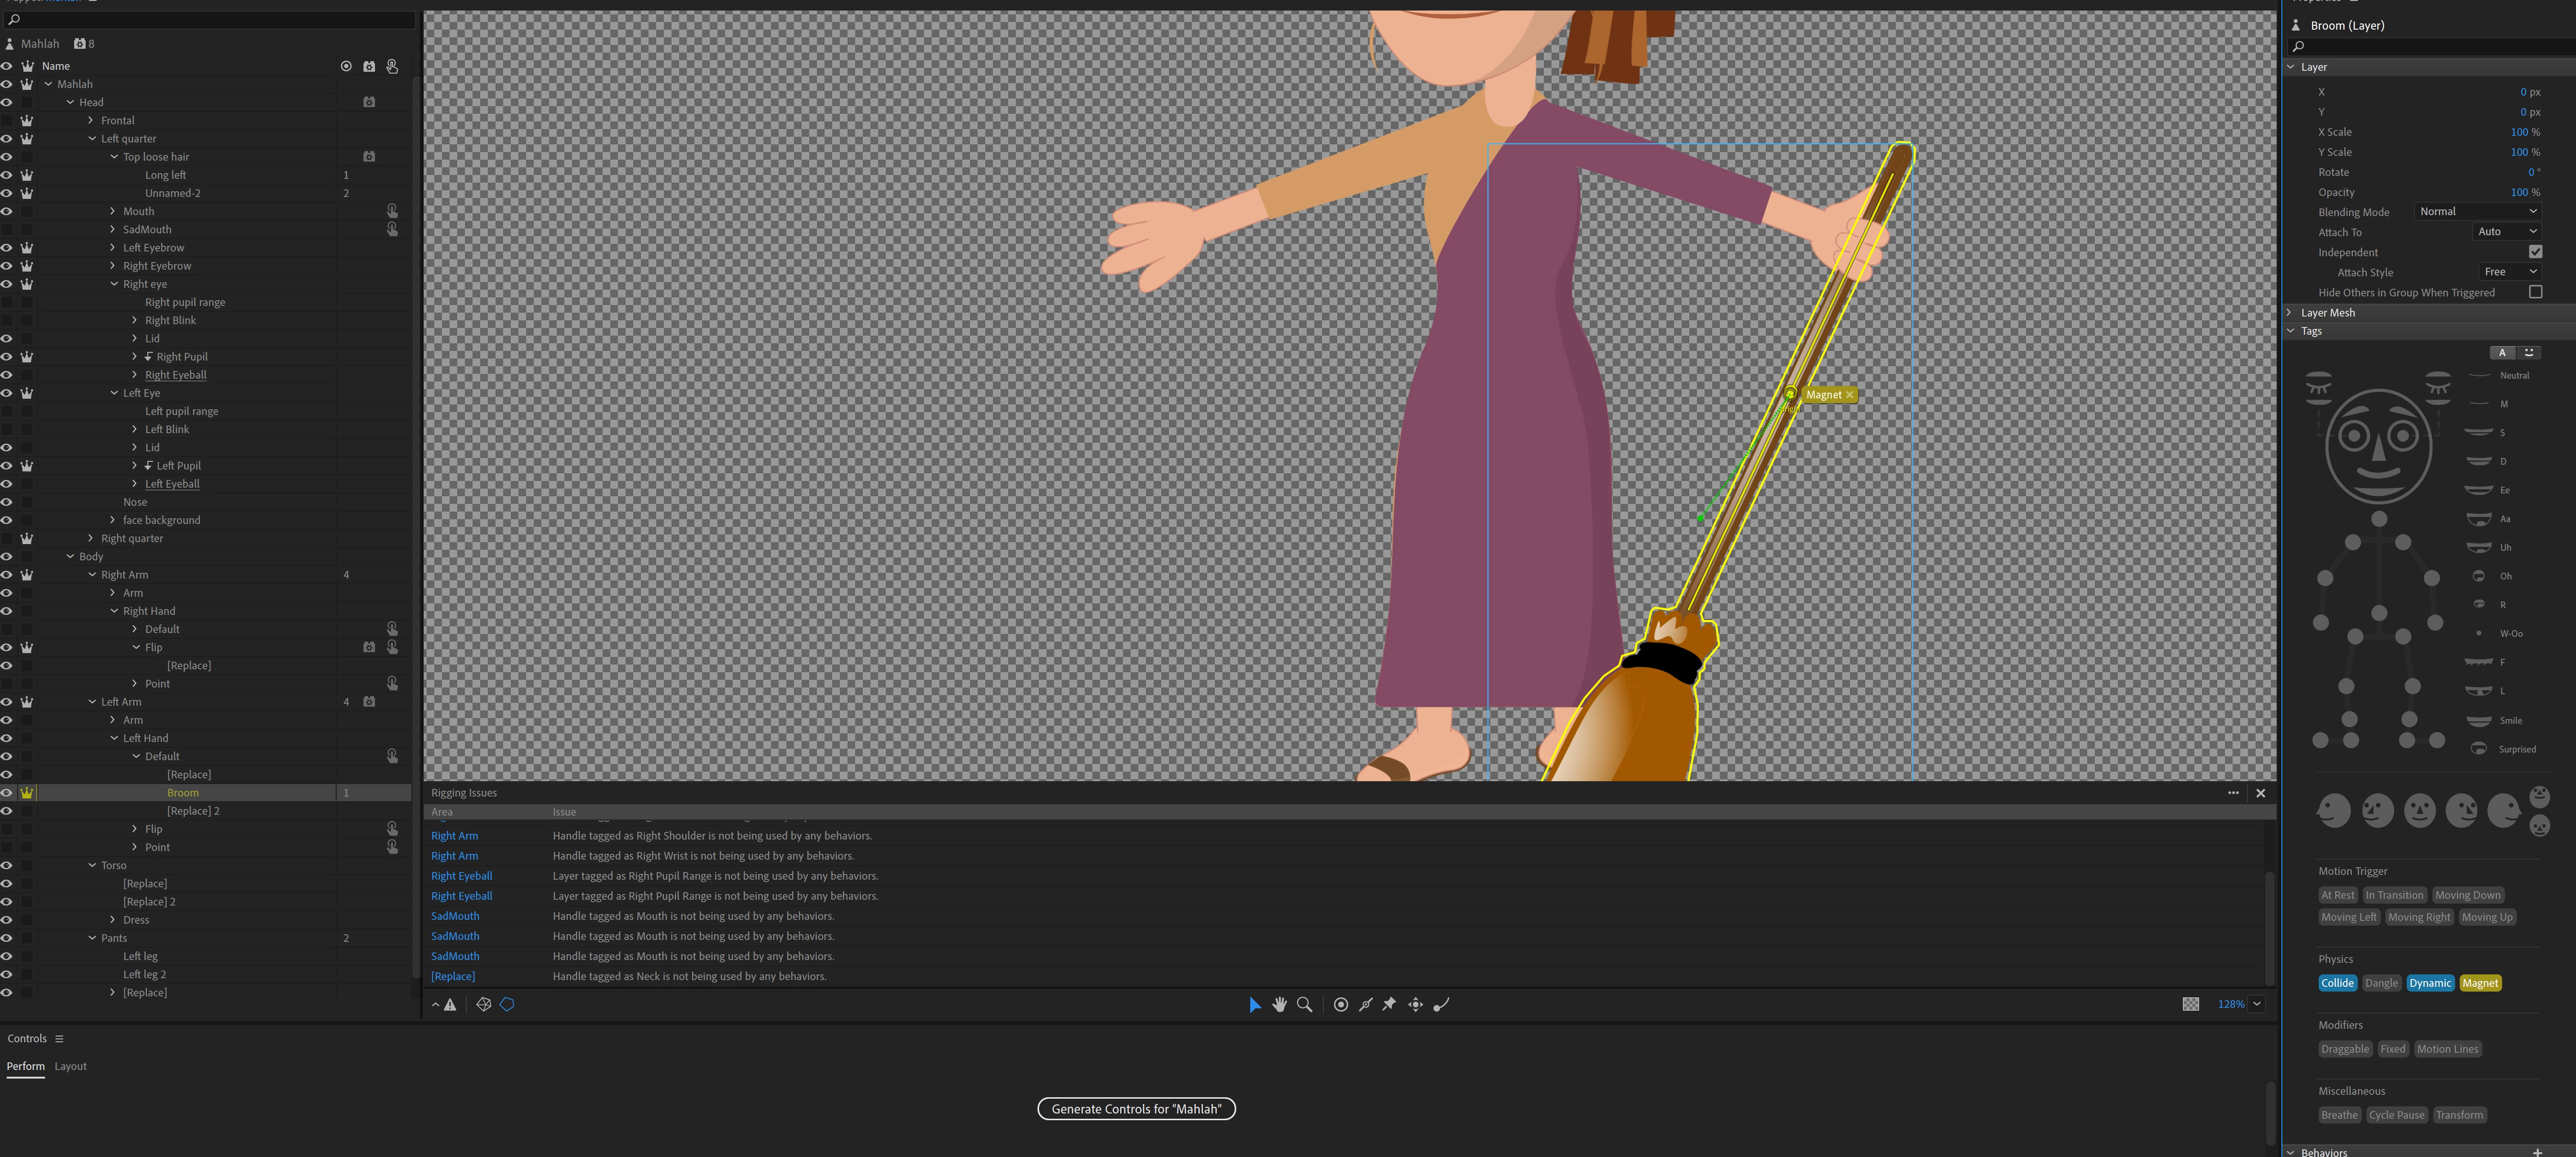Screen dimensions: 2576x1157
Task: Show the mesh wireframe icon
Action: pos(483,1004)
